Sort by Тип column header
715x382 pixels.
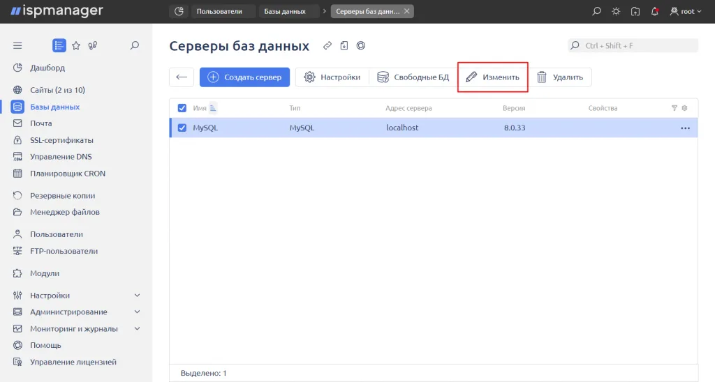click(x=295, y=108)
